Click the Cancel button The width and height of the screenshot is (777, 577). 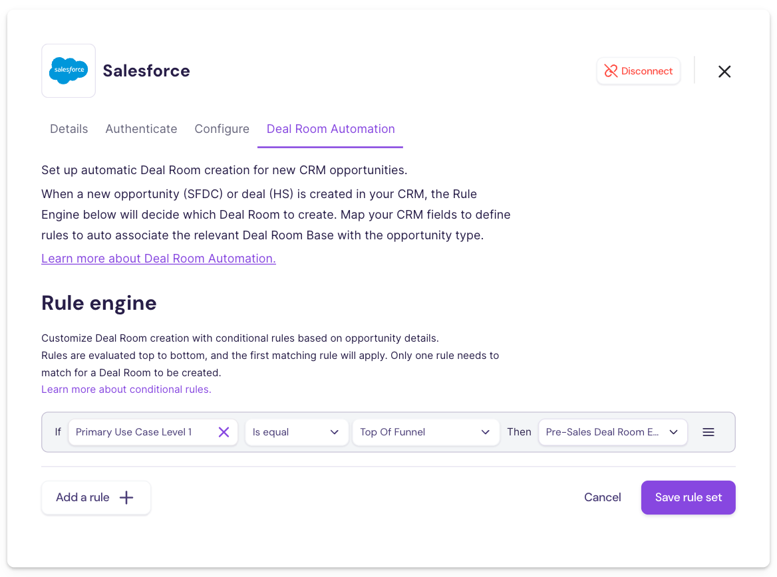click(x=603, y=497)
